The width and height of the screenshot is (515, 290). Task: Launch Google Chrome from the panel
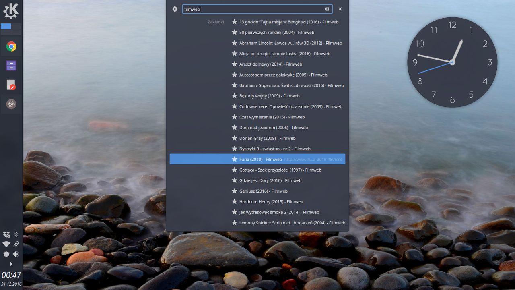(x=11, y=47)
